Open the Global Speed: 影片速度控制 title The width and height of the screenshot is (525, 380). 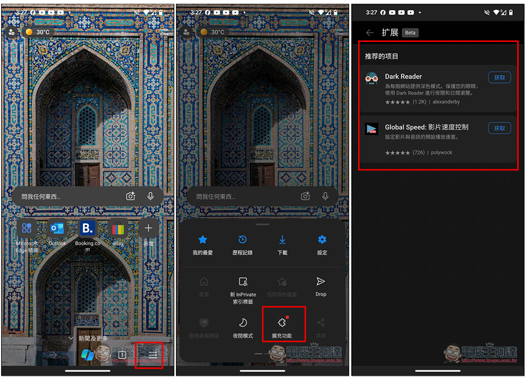pos(426,127)
